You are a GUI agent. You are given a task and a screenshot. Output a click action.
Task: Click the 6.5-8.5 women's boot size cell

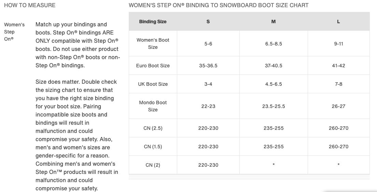tap(274, 44)
